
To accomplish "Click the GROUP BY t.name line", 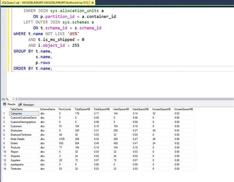I will (x=33, y=51).
